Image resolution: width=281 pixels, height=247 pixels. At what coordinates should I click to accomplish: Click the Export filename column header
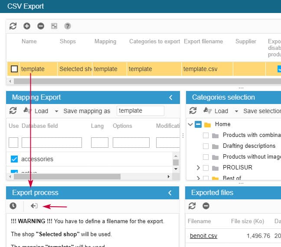[203, 42]
